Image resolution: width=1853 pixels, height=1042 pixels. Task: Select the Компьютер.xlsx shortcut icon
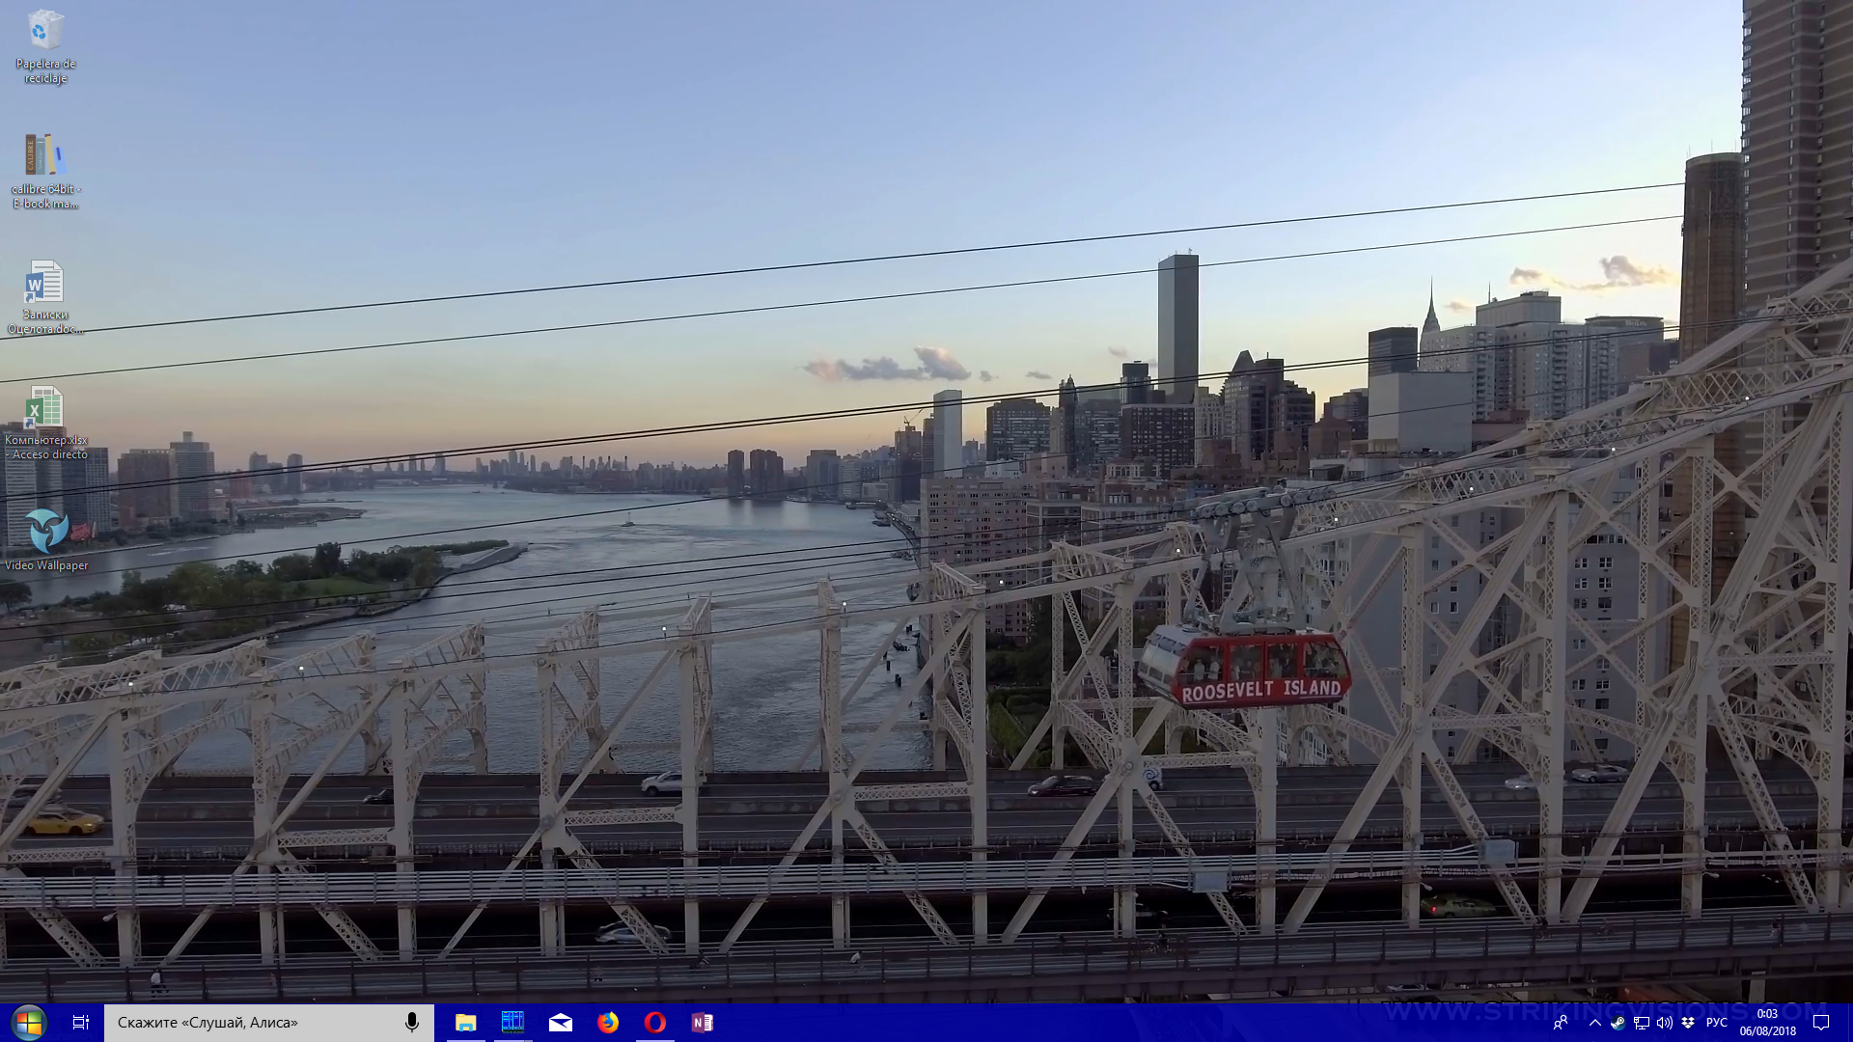point(45,407)
